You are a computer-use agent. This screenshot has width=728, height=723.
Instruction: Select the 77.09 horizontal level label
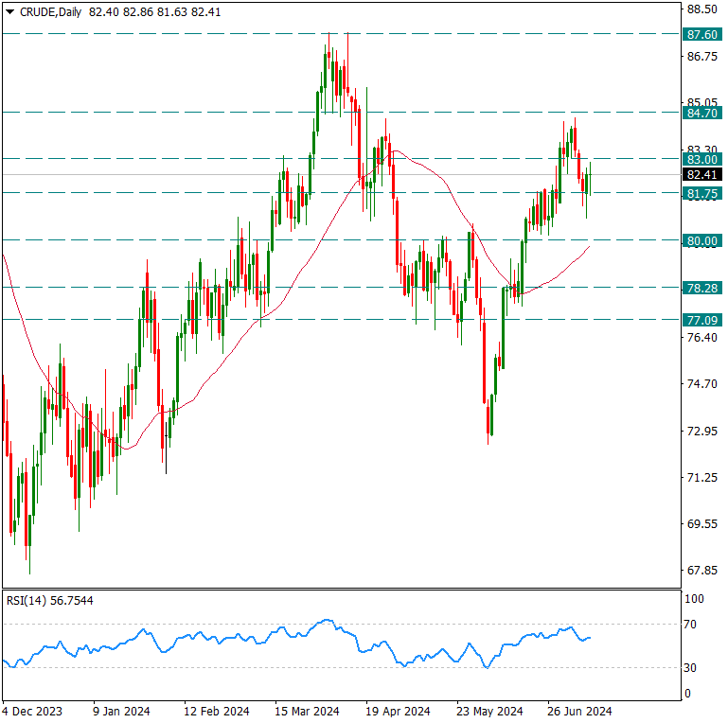pos(702,320)
